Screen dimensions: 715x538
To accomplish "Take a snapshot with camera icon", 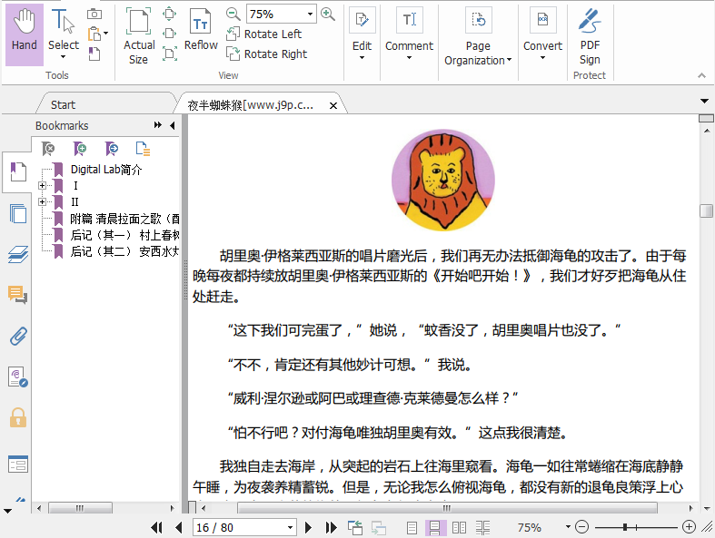I will 94,15.
